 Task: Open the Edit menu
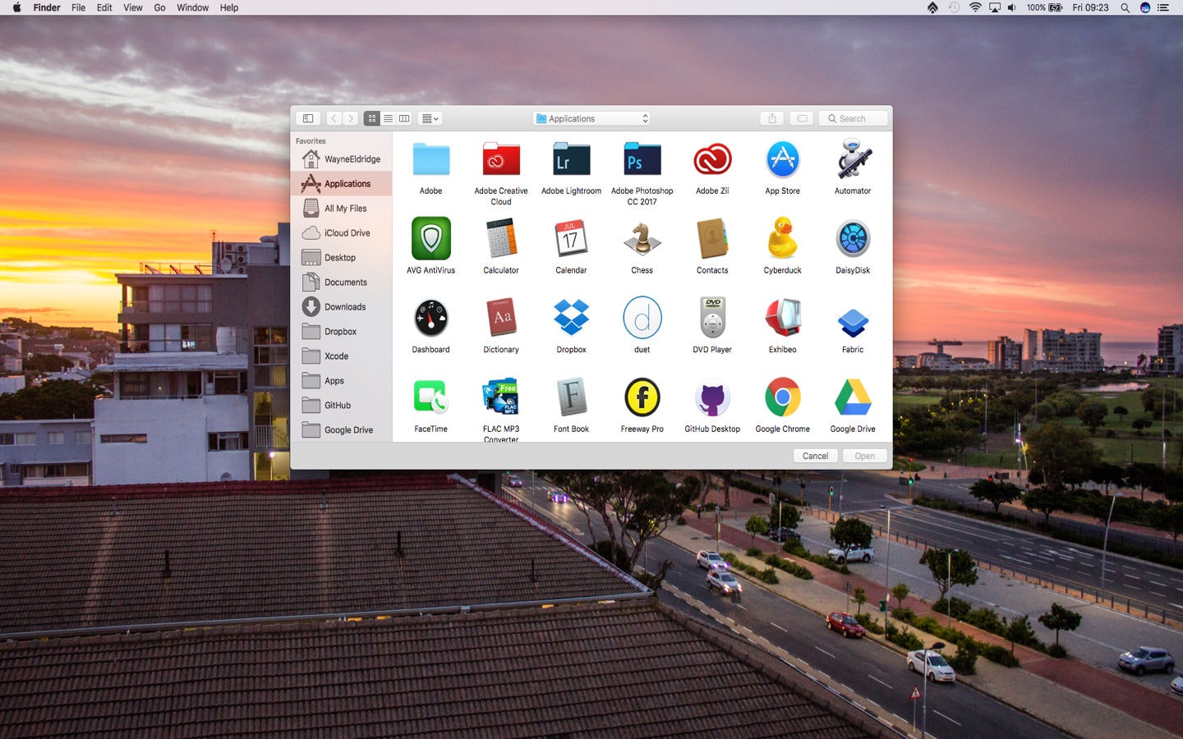[104, 7]
